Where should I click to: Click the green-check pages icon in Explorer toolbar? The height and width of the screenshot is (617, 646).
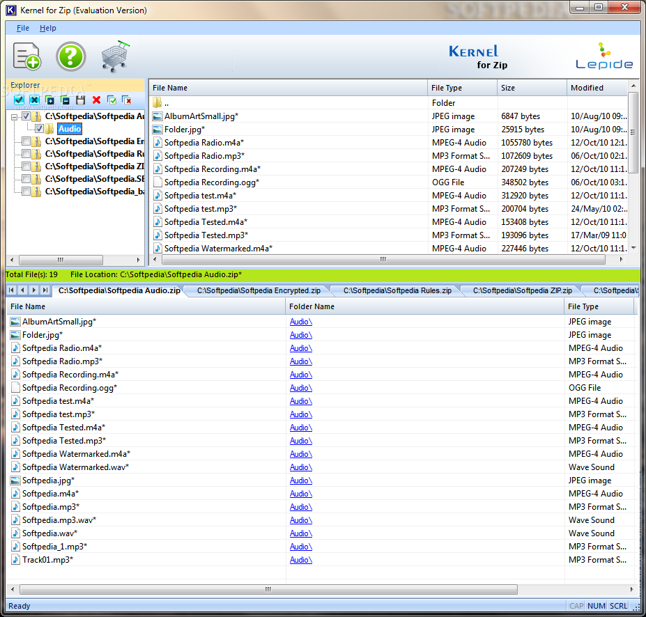pos(111,100)
